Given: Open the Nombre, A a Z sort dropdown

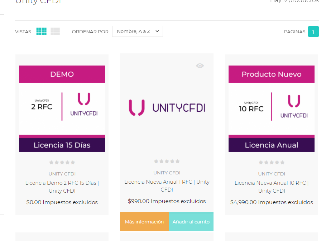Looking at the screenshot, I should (x=138, y=32).
